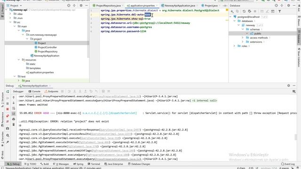The height and width of the screenshot is (169, 301).
Task: Collapse the resources folder
Action: coord(19,60)
